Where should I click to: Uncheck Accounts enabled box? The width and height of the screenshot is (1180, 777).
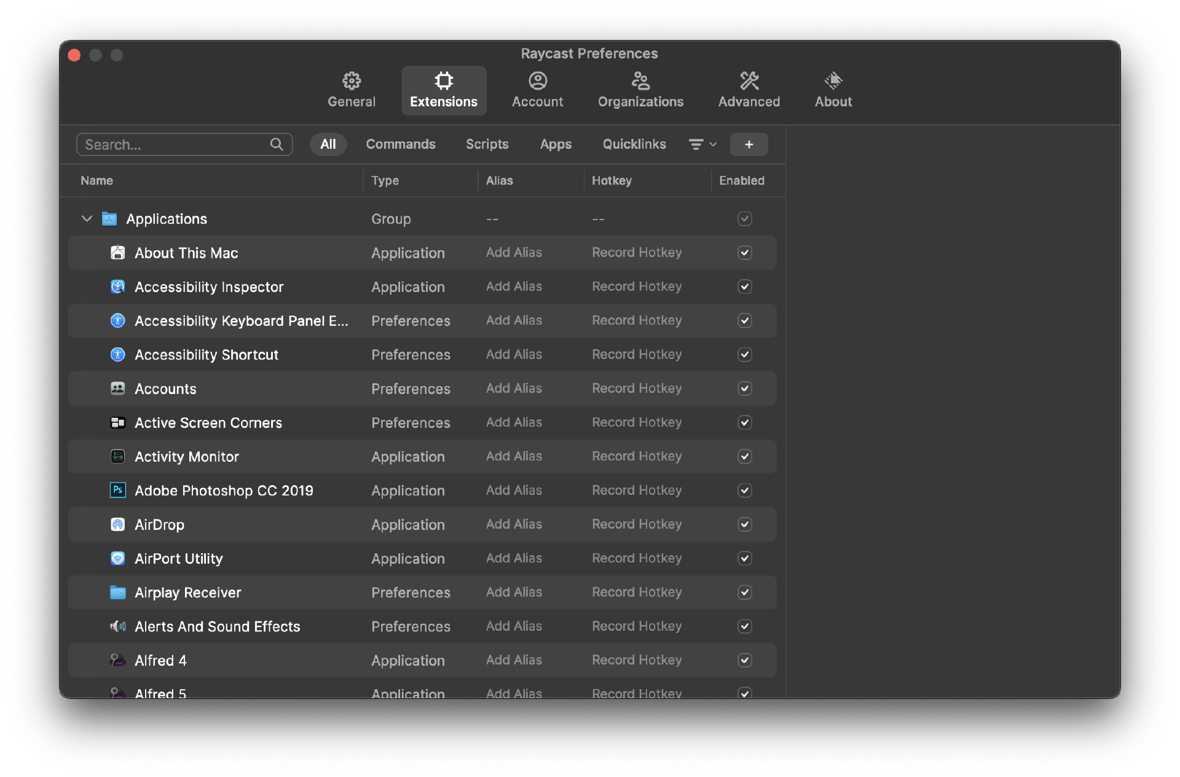coord(744,388)
